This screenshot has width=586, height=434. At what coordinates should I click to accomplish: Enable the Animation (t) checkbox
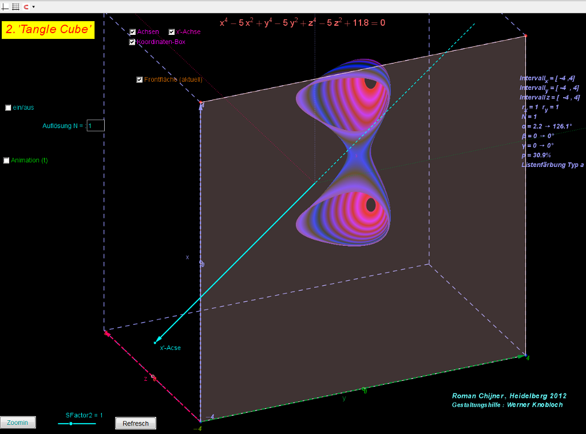pyautogui.click(x=7, y=161)
